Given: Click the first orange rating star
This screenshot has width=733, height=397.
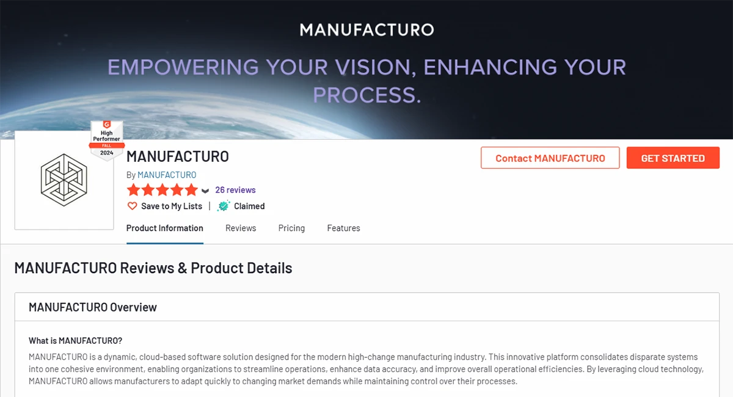Looking at the screenshot, I should coord(133,190).
